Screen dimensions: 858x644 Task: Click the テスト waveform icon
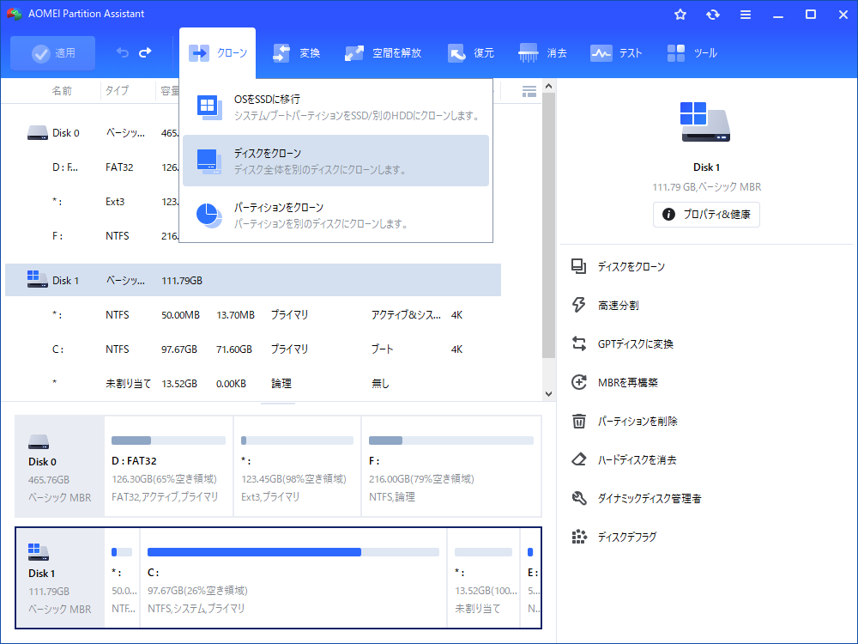point(601,53)
